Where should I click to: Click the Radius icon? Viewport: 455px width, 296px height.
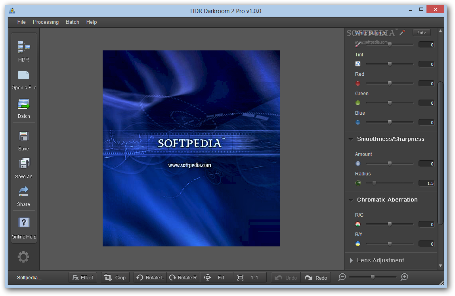click(x=358, y=183)
